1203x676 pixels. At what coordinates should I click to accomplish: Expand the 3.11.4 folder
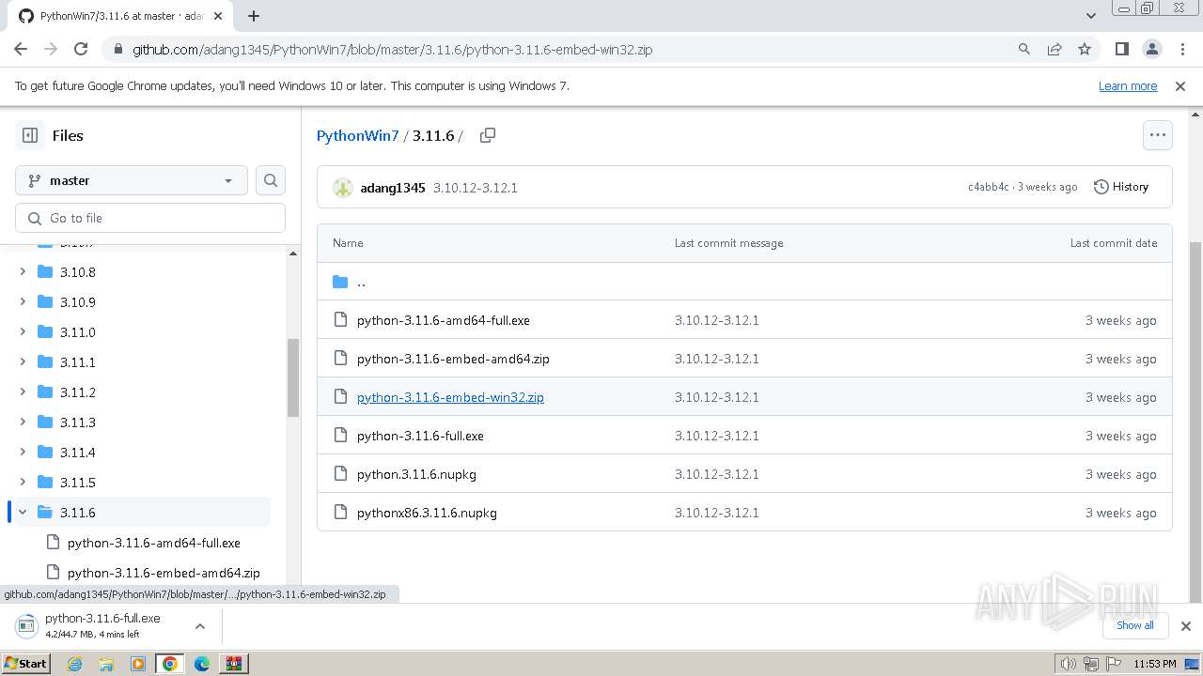tap(23, 453)
